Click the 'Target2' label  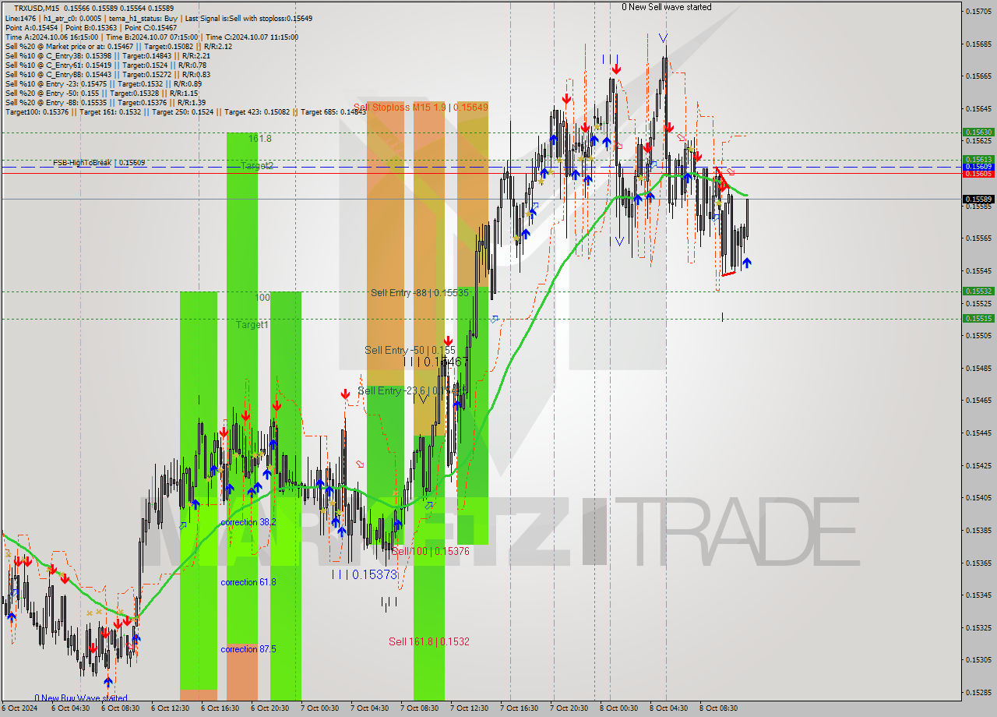point(256,166)
